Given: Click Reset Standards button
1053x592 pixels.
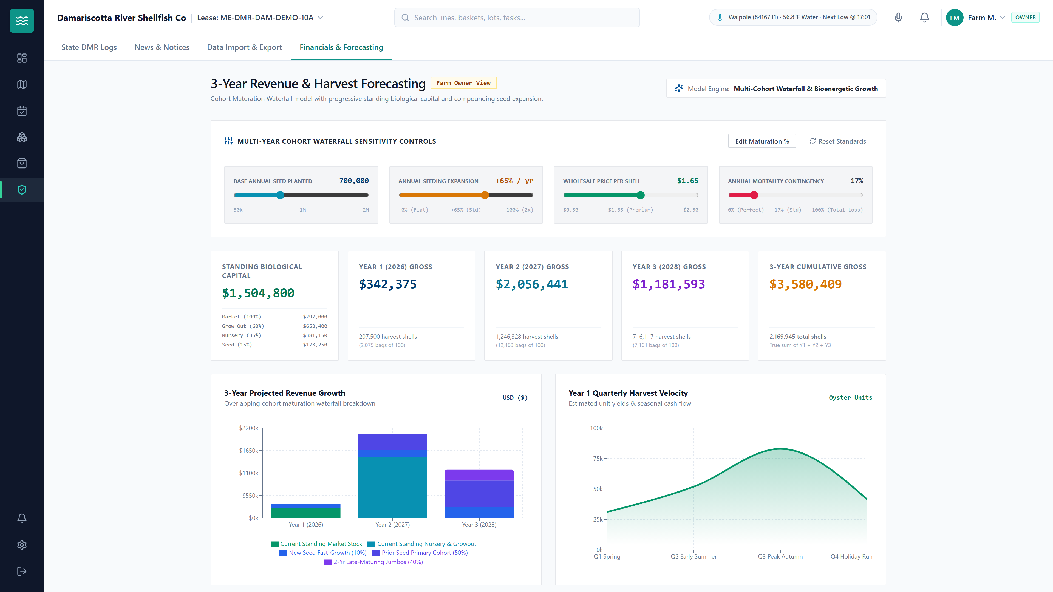Looking at the screenshot, I should coord(837,141).
